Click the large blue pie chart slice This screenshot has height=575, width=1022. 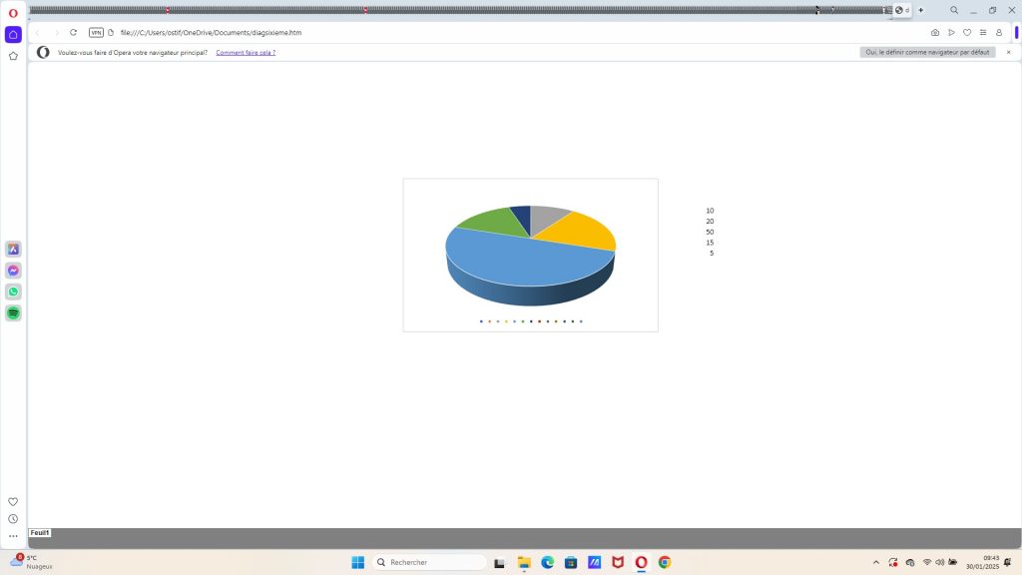[519, 262]
